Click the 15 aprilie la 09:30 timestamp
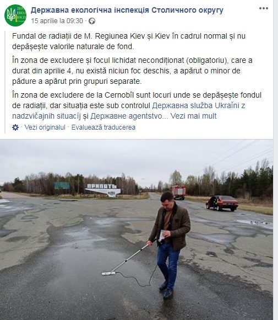Viewport: 278px width, 320px height. tap(57, 21)
